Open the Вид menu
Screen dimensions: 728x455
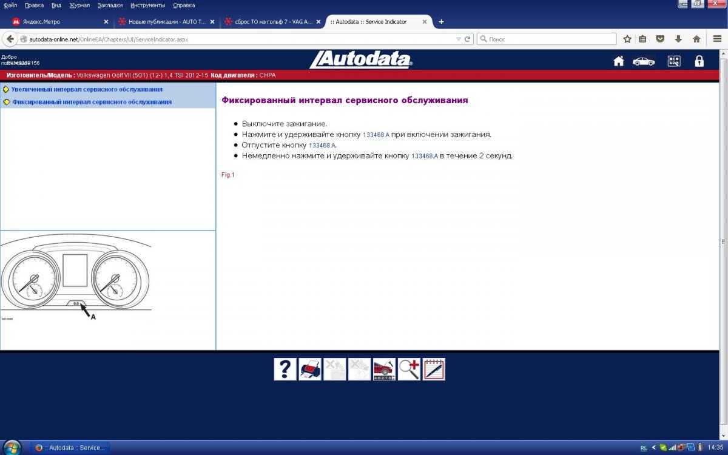56,5
